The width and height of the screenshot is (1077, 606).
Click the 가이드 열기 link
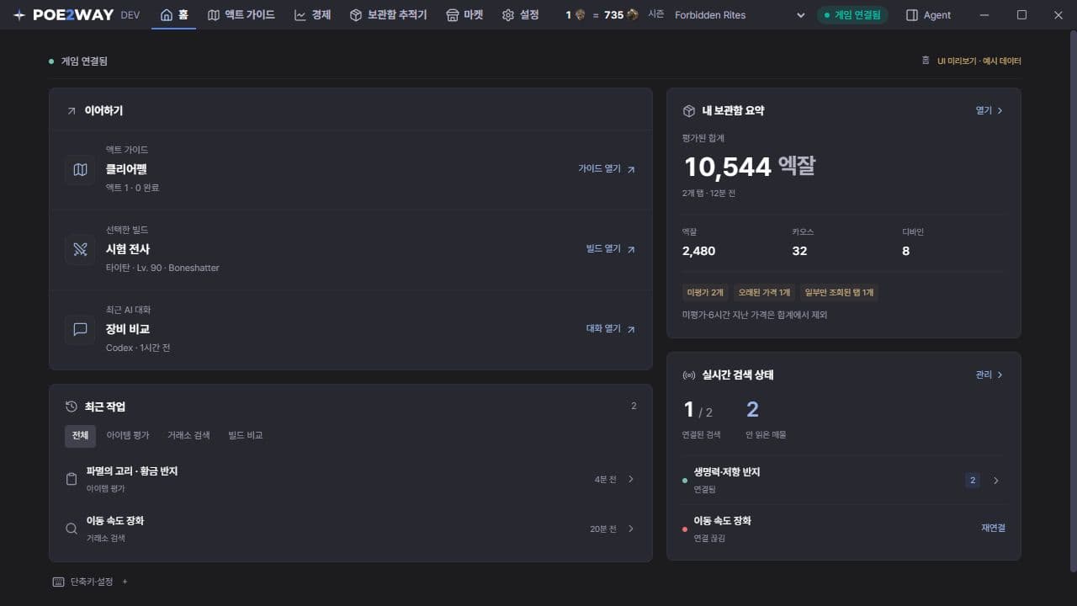[x=607, y=169]
